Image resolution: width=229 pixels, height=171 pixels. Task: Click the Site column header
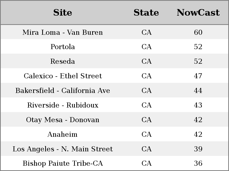coord(63,13)
